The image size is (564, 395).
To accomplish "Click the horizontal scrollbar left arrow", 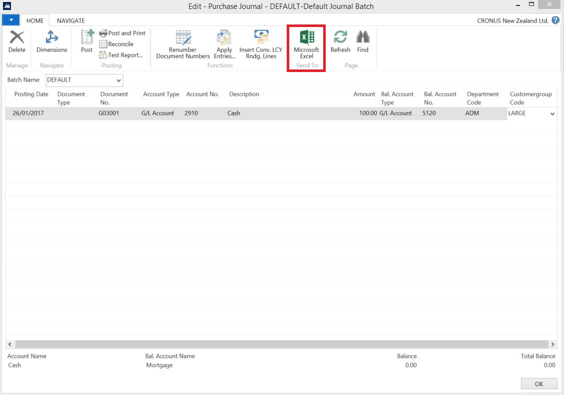I will tap(10, 344).
